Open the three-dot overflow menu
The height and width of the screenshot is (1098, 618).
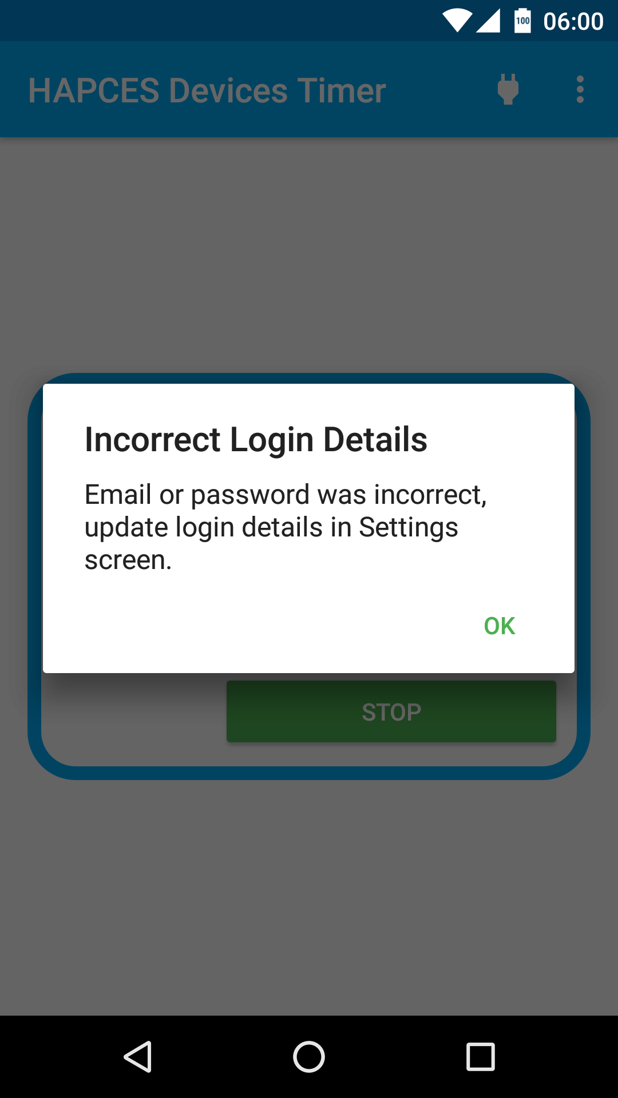point(580,90)
